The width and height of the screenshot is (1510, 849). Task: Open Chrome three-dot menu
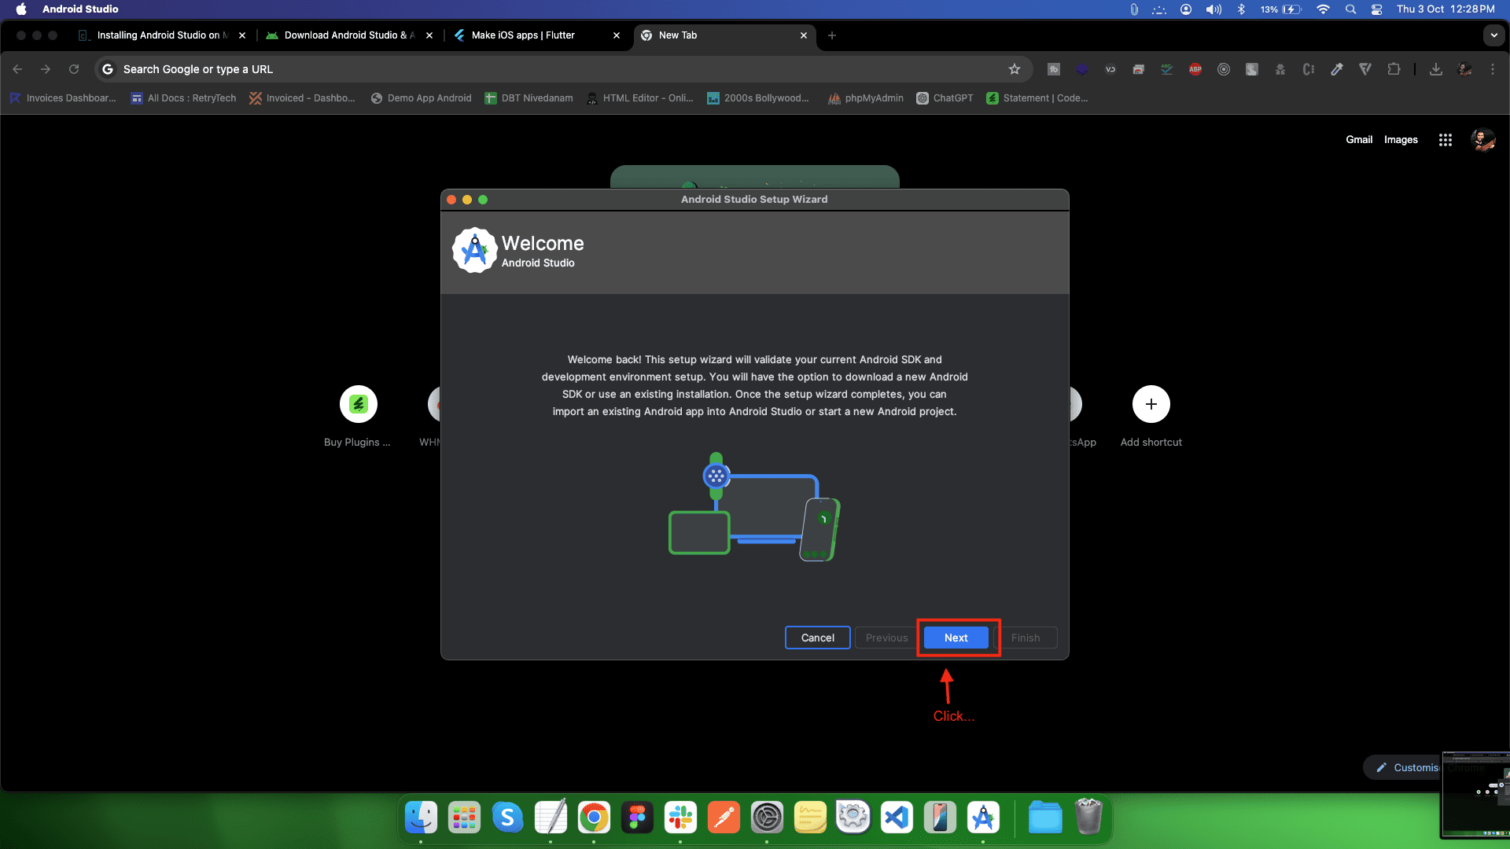(1492, 69)
